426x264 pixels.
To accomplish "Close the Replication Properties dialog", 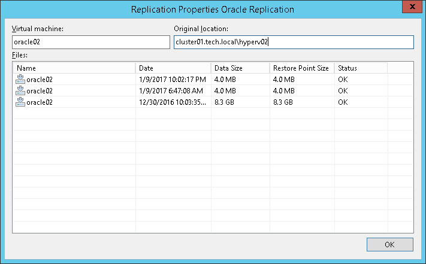I will (411, 8).
